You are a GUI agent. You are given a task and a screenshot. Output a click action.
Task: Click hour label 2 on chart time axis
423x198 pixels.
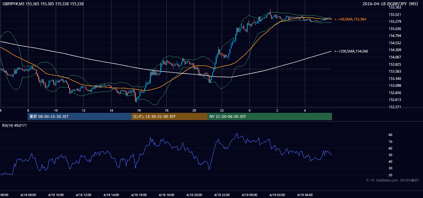(277, 110)
